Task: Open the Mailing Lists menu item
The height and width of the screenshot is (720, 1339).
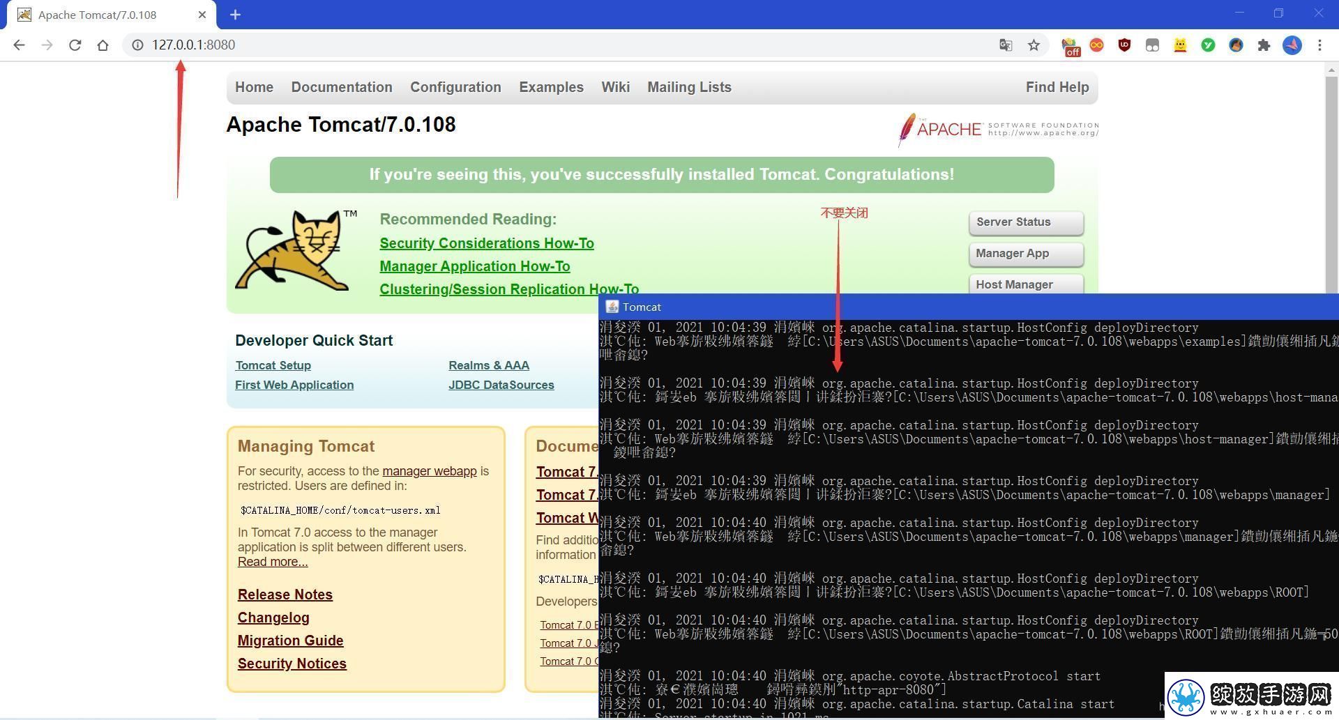Action: click(x=689, y=87)
